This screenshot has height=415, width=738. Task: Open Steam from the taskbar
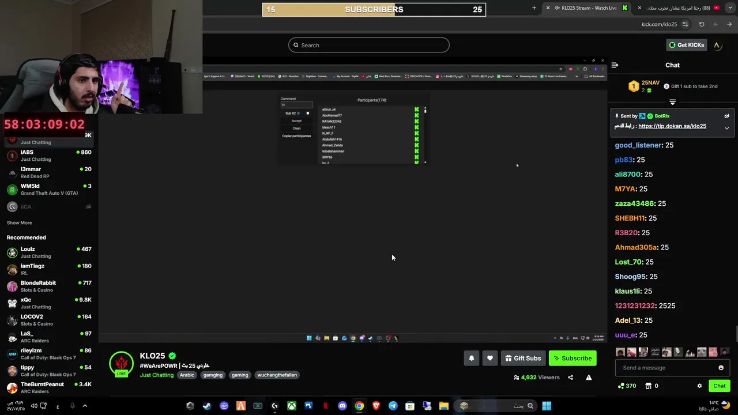coord(206,406)
